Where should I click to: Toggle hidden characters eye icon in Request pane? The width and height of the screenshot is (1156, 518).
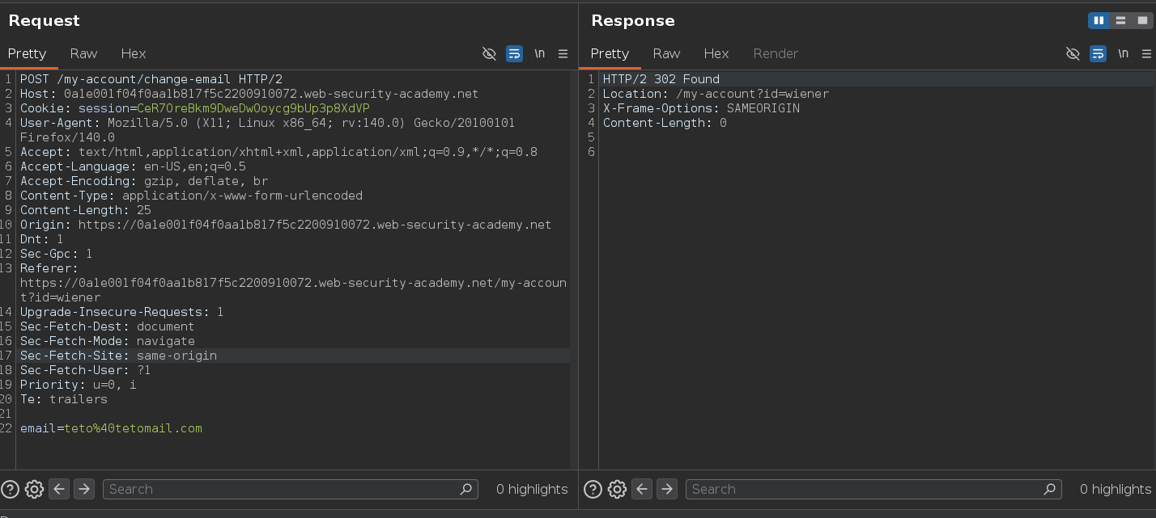[489, 54]
